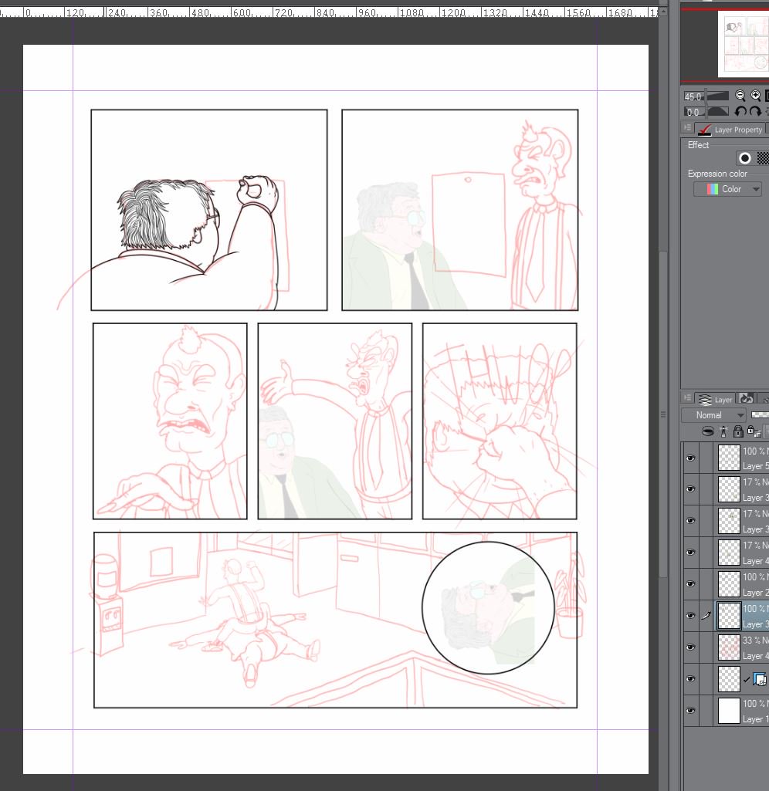The height and width of the screenshot is (791, 769).
Task: Select the 17% Layer 4 thumbnail
Action: [729, 553]
